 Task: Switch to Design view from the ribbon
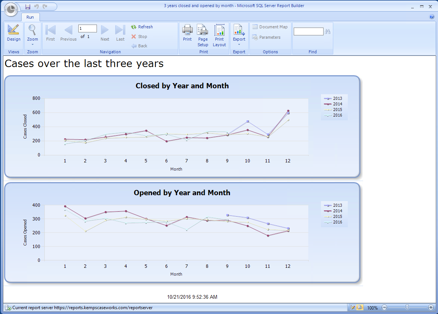click(x=13, y=33)
